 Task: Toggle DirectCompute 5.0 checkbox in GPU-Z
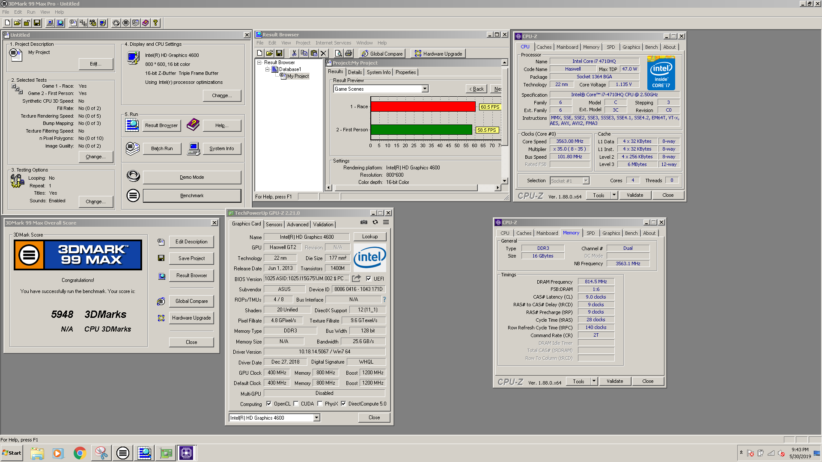[343, 403]
